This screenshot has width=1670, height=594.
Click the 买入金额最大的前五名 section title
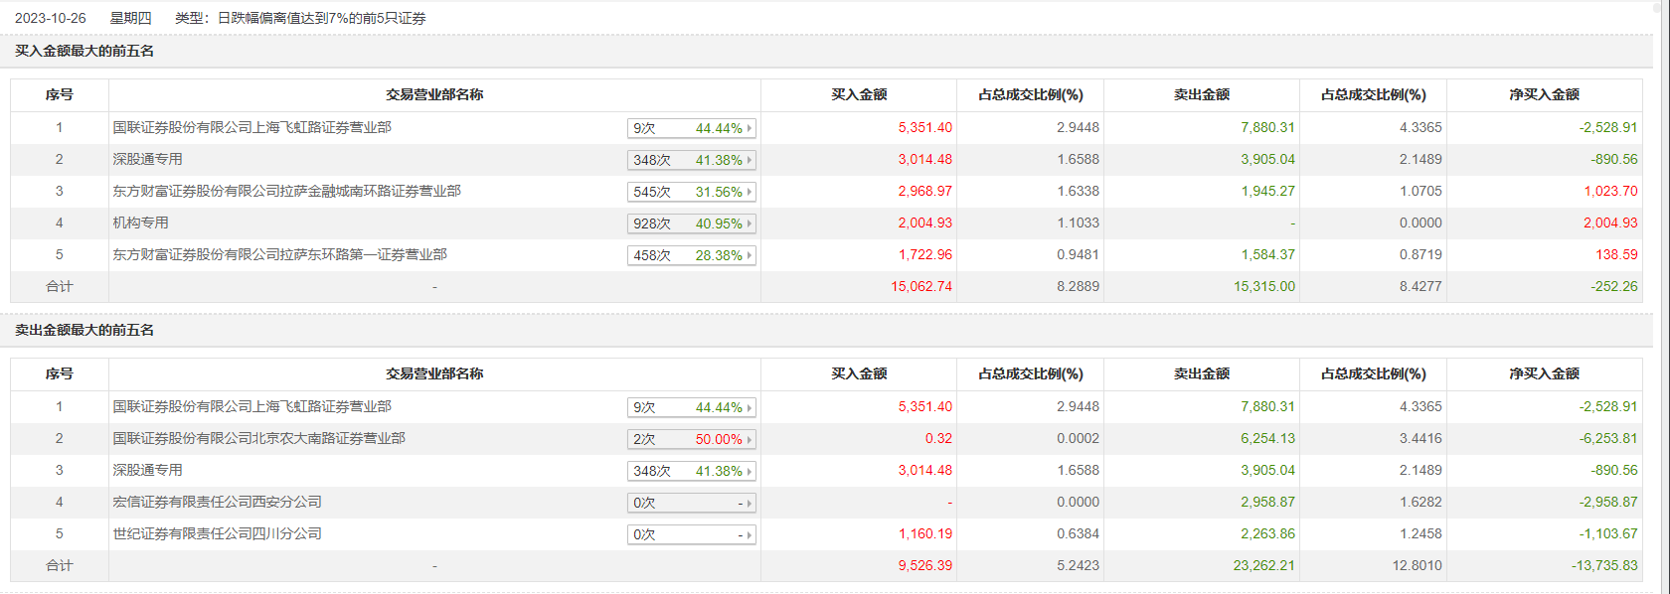(x=84, y=51)
